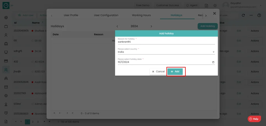Click the Add User button
The height and width of the screenshot is (126, 266).
[x=26, y=15]
